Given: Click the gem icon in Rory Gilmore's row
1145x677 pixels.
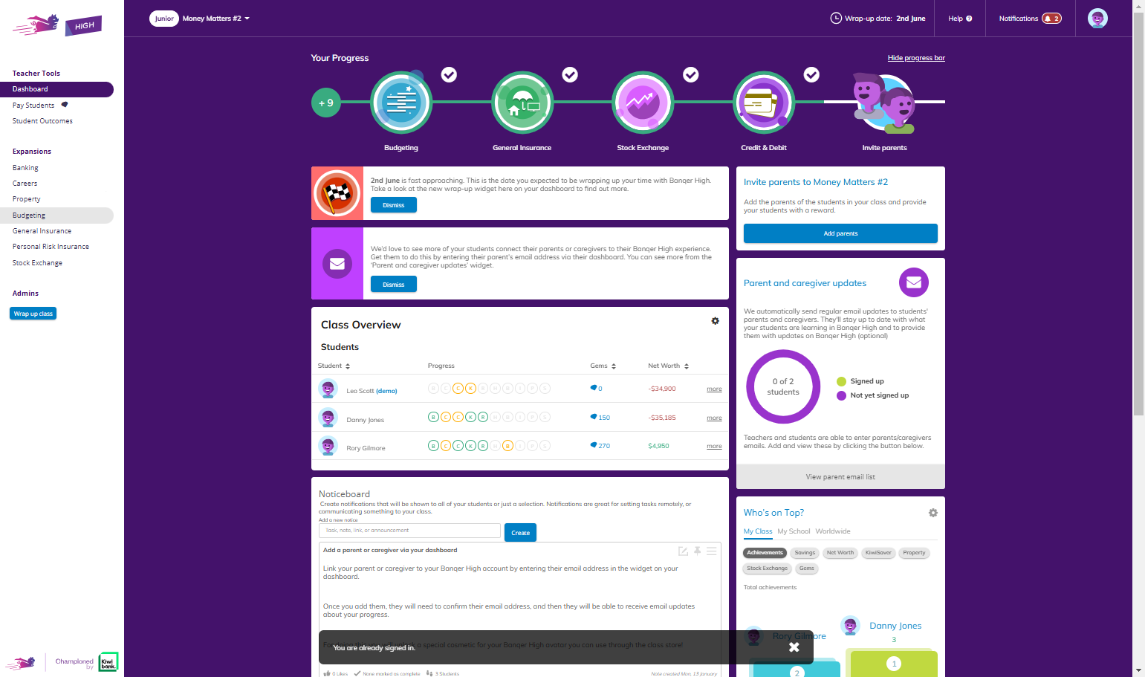Looking at the screenshot, I should [x=594, y=445].
